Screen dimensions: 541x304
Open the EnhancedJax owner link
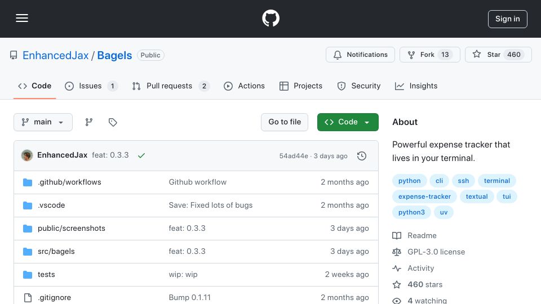(x=56, y=55)
